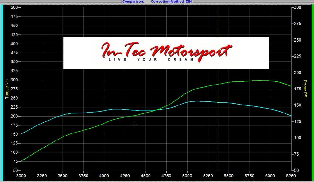314x182 pixels.
Task: Click the 325 torque axis value
Action: click(x=14, y=71)
